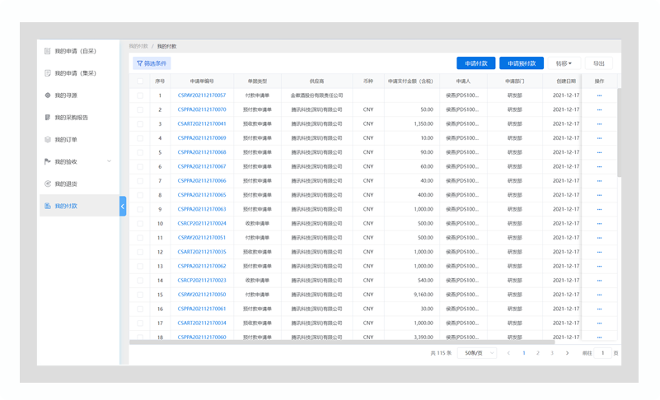Check the box for row 3 CSART202112170041
Screen dimensions: 660x400
[140, 124]
